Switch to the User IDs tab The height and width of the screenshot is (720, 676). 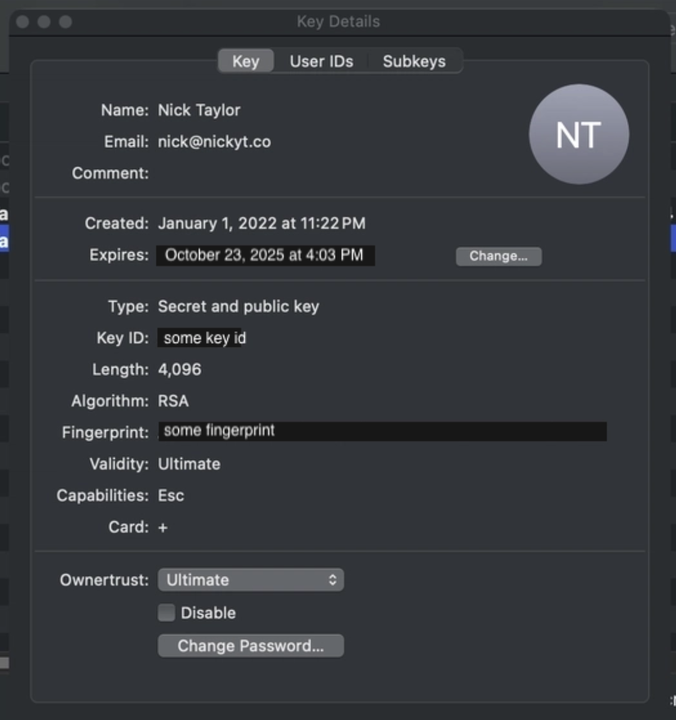coord(321,61)
